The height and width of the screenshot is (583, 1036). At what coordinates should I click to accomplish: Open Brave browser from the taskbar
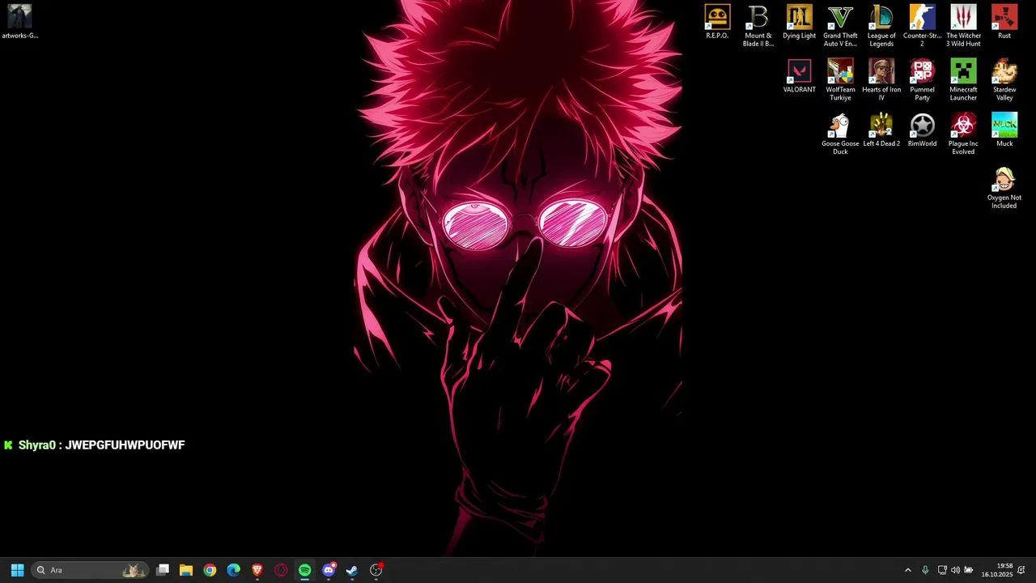pos(257,570)
